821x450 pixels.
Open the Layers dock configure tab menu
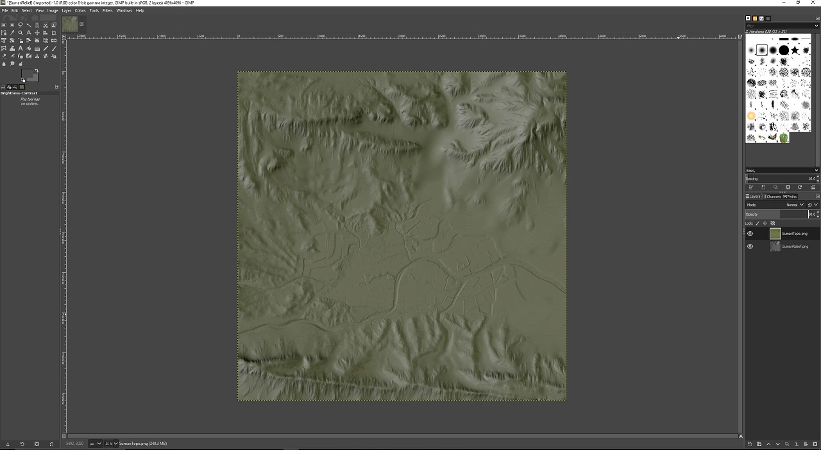tap(817, 196)
